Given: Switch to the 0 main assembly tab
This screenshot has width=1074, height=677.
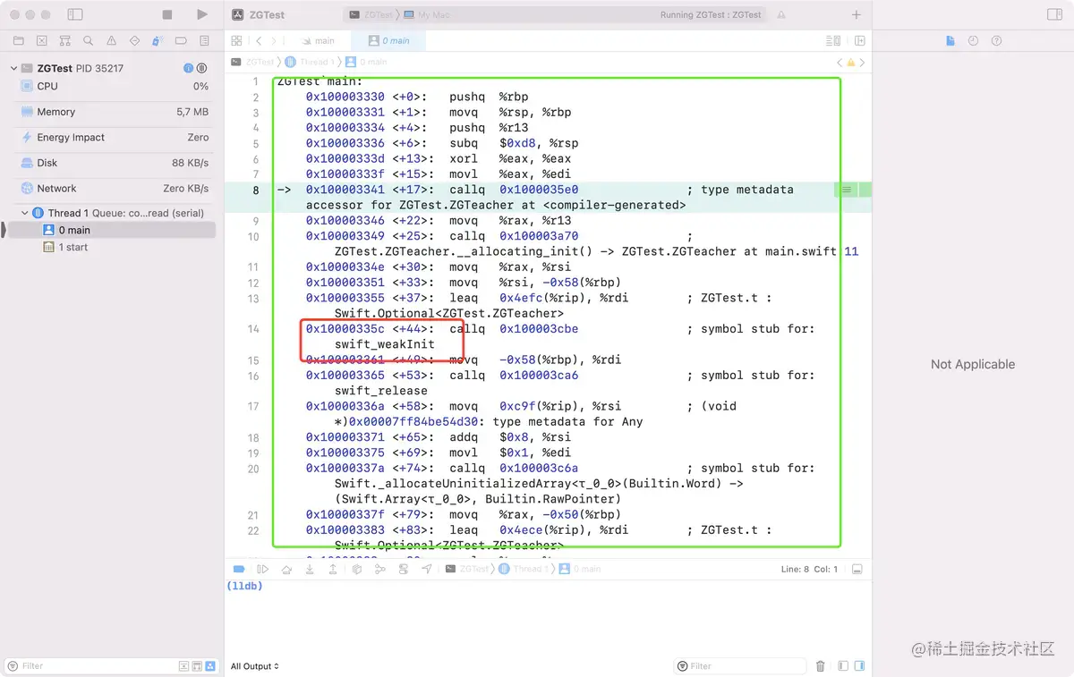Looking at the screenshot, I should pyautogui.click(x=388, y=41).
